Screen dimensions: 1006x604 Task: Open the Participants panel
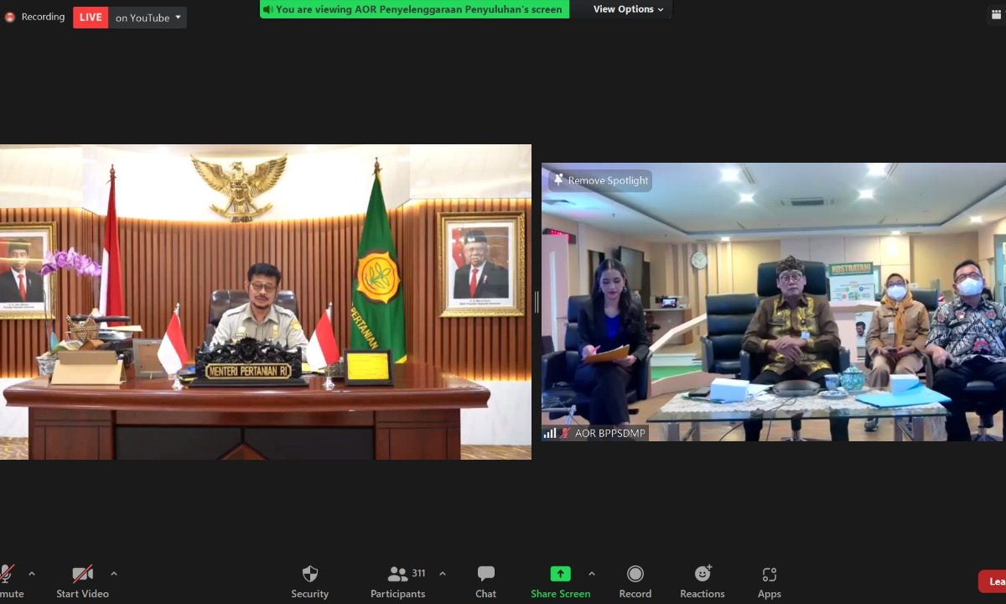tap(398, 575)
